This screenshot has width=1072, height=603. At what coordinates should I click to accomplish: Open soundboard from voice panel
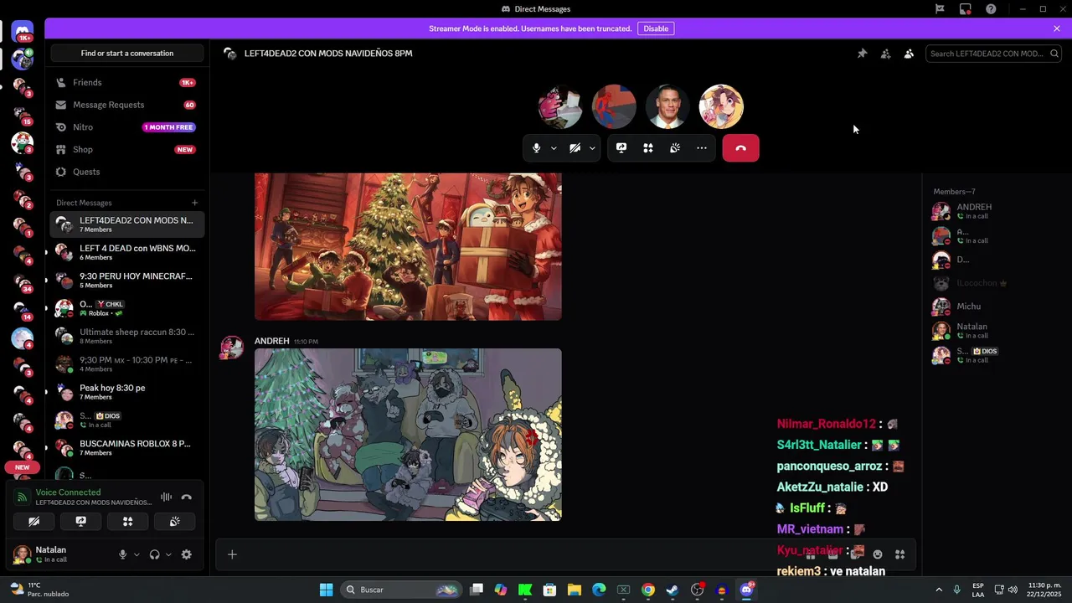(174, 521)
